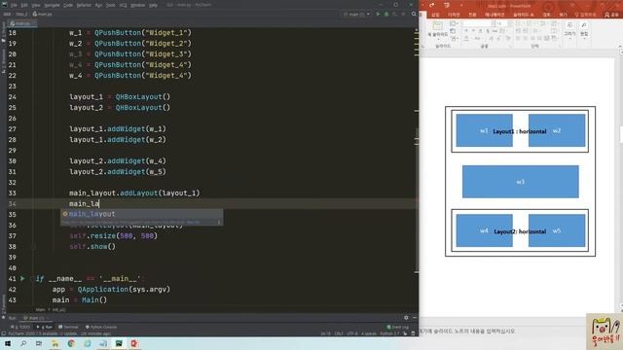The height and width of the screenshot is (350, 623).
Task: Switch to 디자인 tab in PowerPoint
Action: point(454,15)
